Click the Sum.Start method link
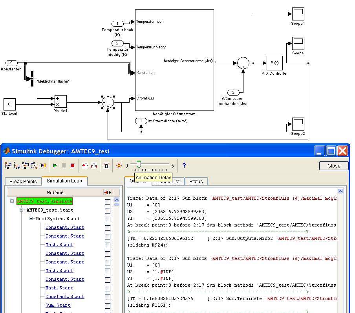 point(58,305)
